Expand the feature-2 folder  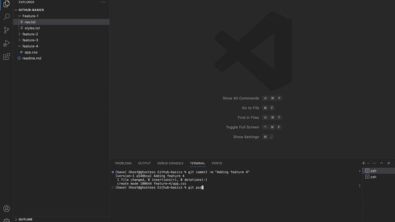[61, 34]
